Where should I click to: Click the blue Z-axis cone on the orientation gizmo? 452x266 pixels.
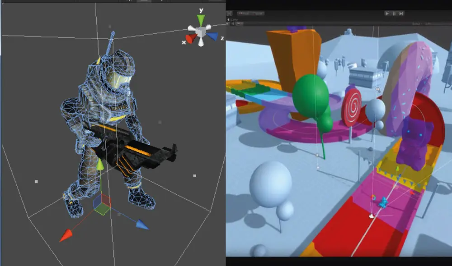click(x=213, y=37)
